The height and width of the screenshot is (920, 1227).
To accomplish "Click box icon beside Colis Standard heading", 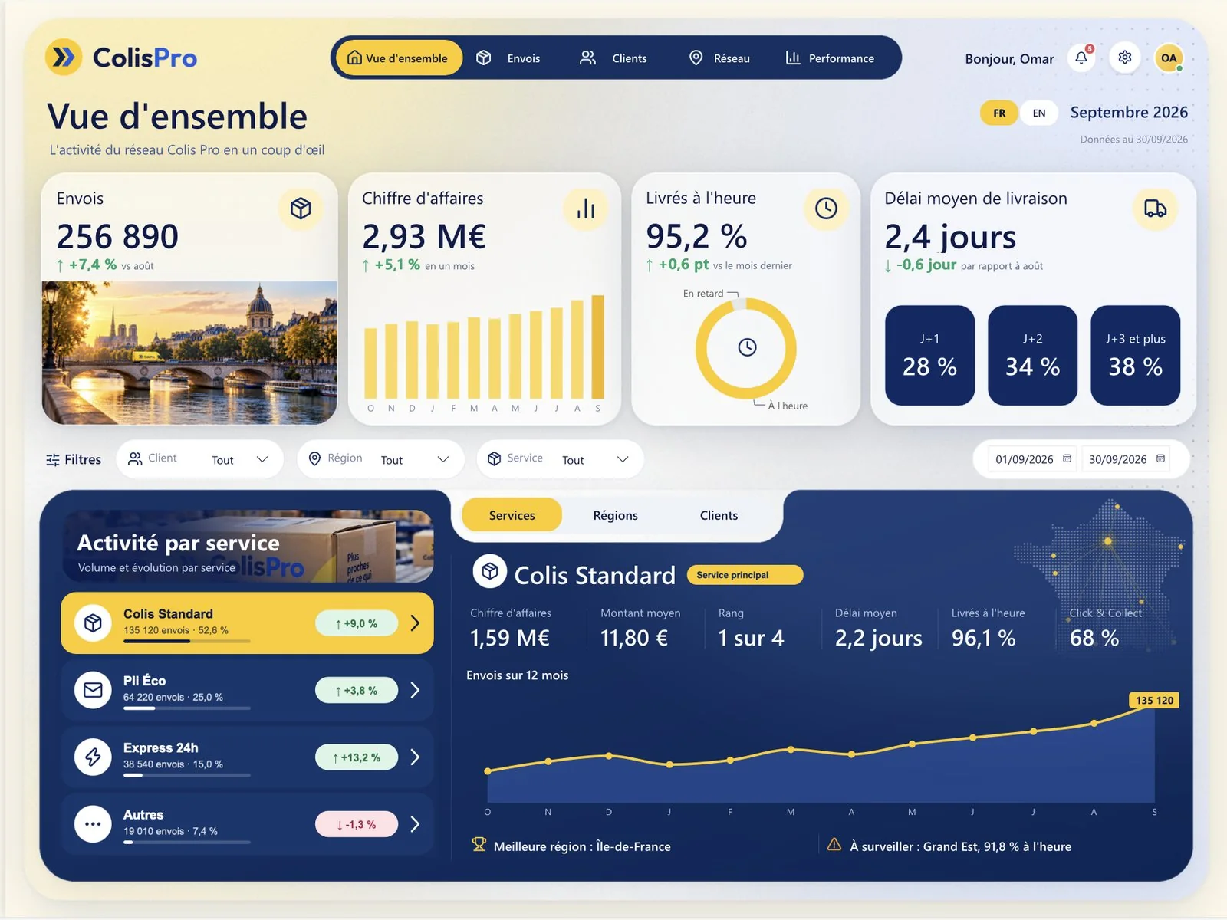I will click(x=490, y=571).
